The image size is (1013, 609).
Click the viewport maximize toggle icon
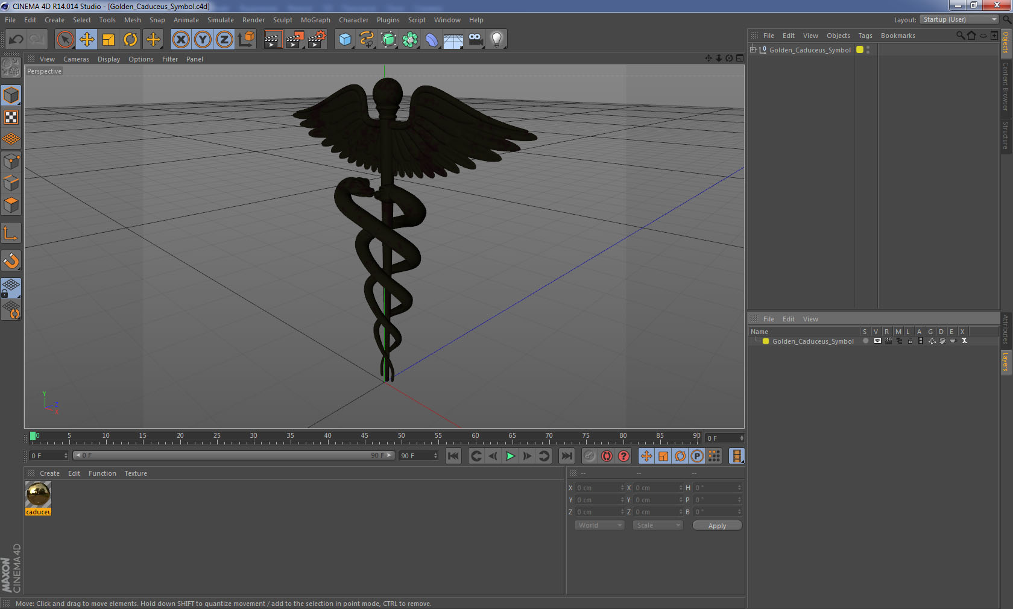[740, 58]
